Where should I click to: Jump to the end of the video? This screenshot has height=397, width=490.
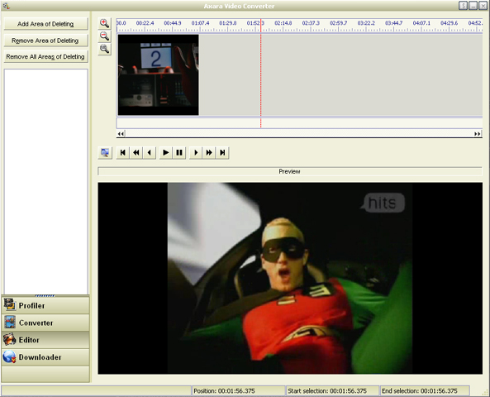coord(222,153)
